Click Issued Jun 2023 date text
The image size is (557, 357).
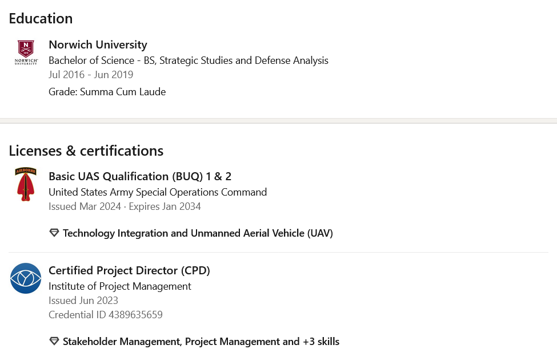[x=83, y=301]
